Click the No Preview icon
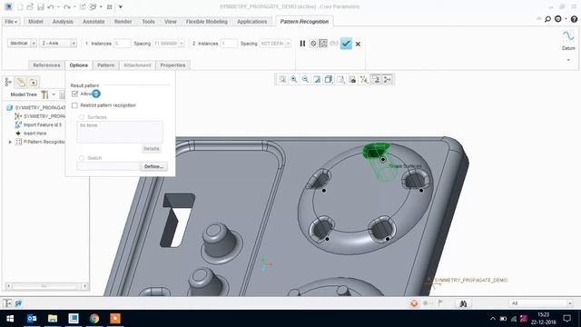Image resolution: width=581 pixels, height=327 pixels. tap(313, 44)
